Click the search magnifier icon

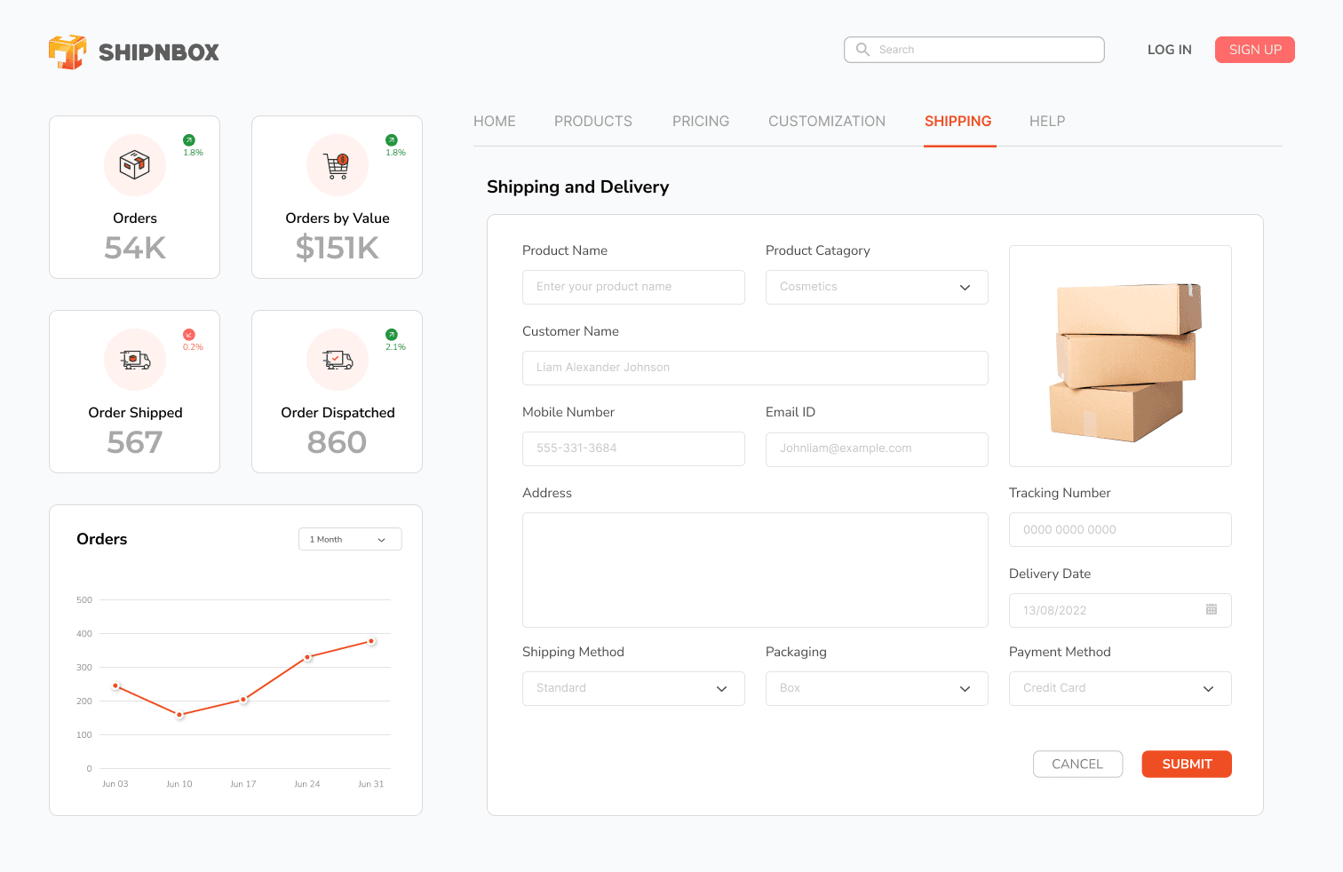[862, 50]
